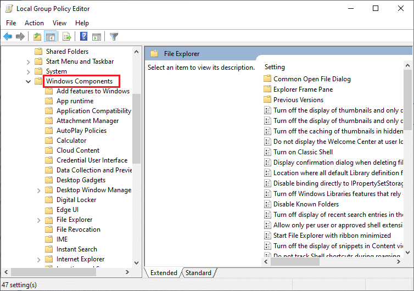Select Credential User Interface tree item

pyautogui.click(x=92, y=160)
